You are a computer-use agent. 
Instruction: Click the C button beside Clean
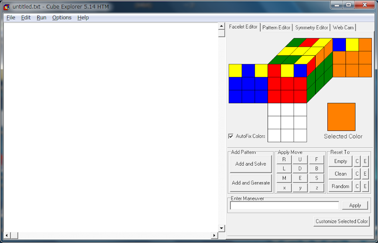pyautogui.click(x=357, y=174)
